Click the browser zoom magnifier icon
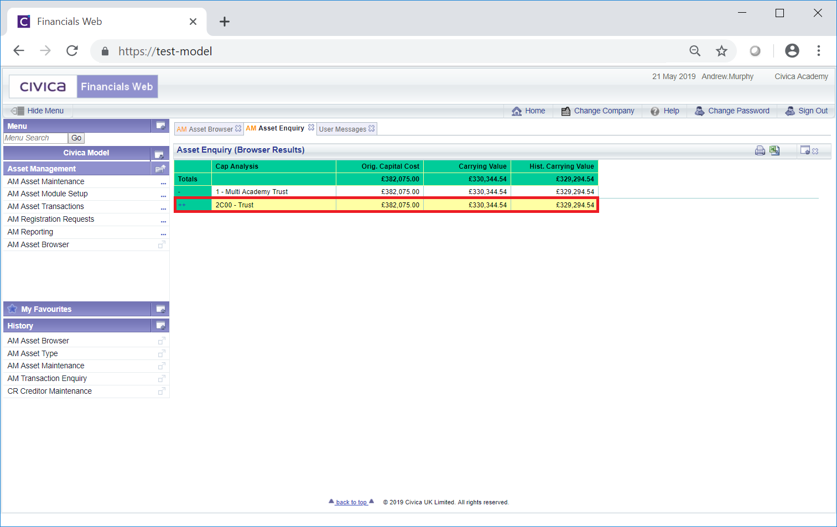Viewport: 837px width, 527px height. point(695,51)
